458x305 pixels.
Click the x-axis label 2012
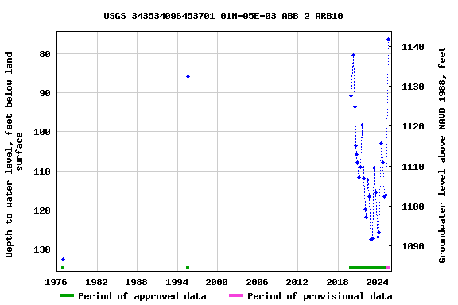(297, 282)
